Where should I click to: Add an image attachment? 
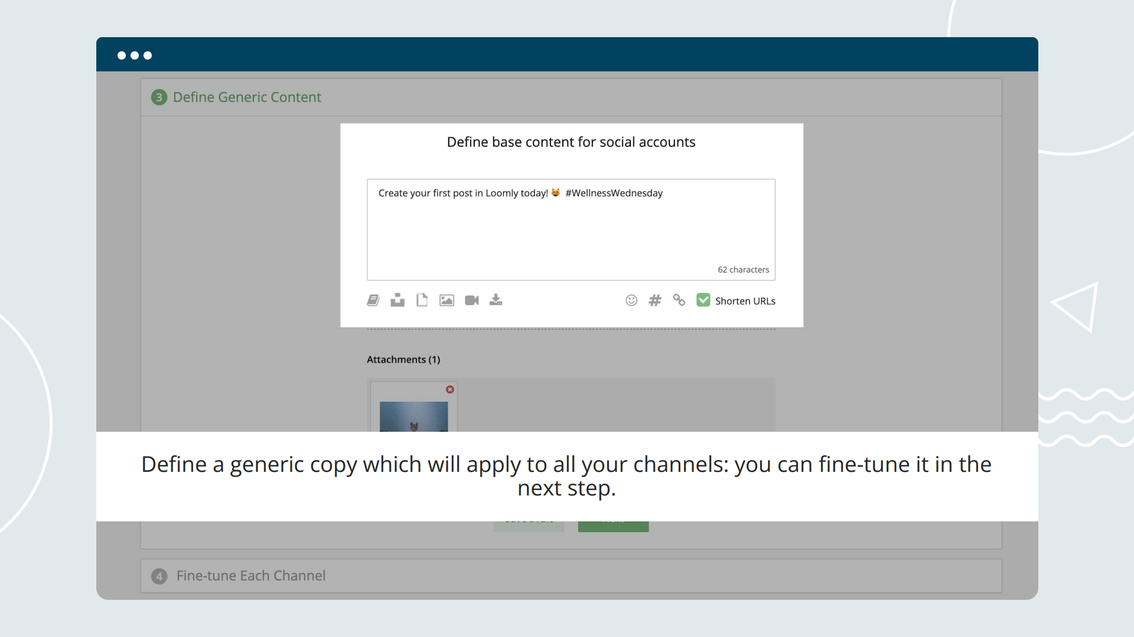point(447,300)
